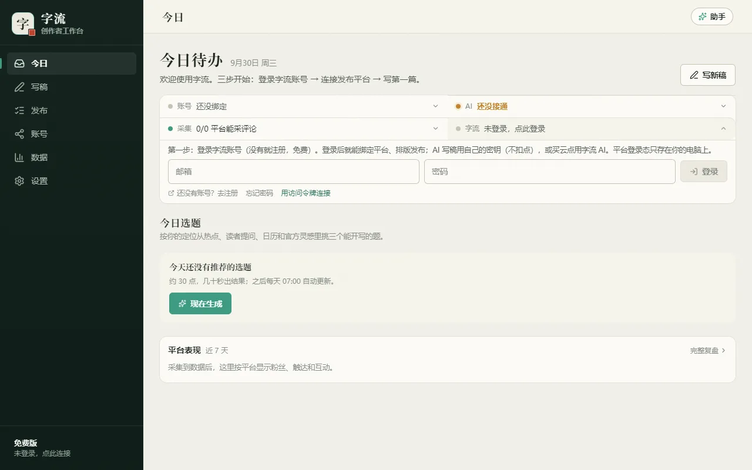Click the 现在生成 generate button

(200, 304)
